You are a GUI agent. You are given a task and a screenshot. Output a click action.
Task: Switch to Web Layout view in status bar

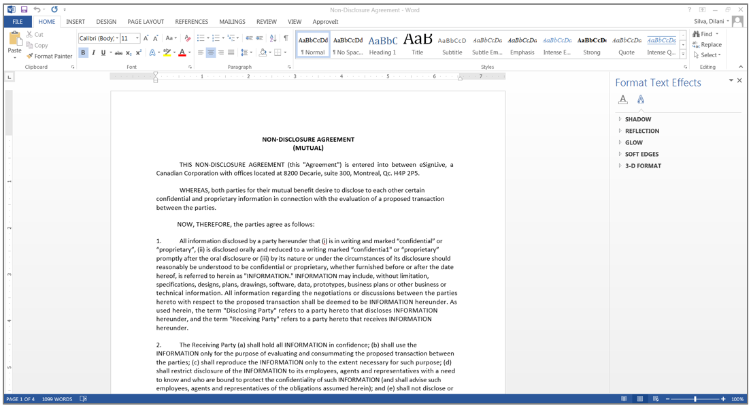coord(656,399)
